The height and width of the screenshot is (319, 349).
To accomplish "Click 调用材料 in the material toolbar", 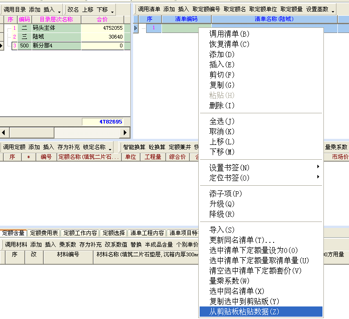I will 16,244.
